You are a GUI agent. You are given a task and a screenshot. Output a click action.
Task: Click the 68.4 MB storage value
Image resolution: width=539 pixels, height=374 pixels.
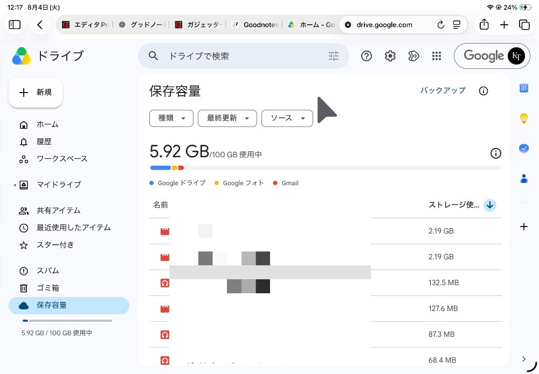[442, 360]
